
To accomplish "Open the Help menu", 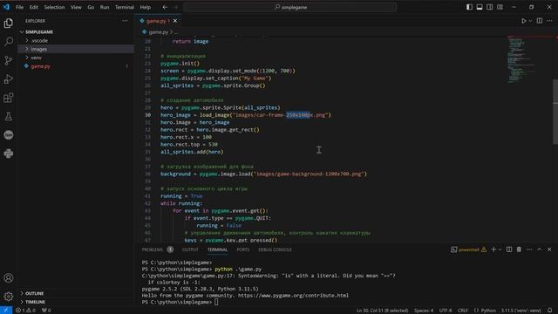I will [x=146, y=7].
